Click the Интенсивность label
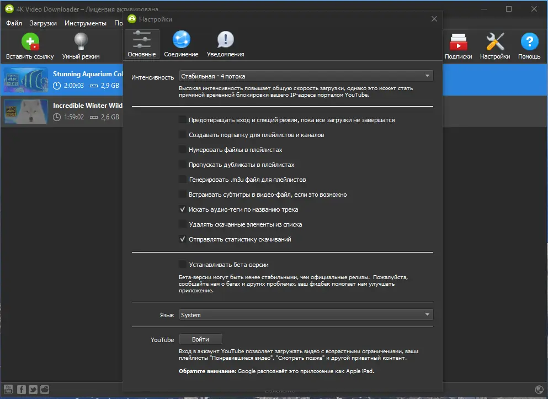Screen dimensions: 548x399 click(152, 77)
